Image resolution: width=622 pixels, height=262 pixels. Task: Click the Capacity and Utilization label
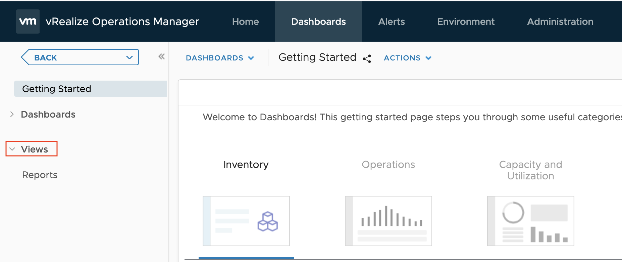point(530,170)
